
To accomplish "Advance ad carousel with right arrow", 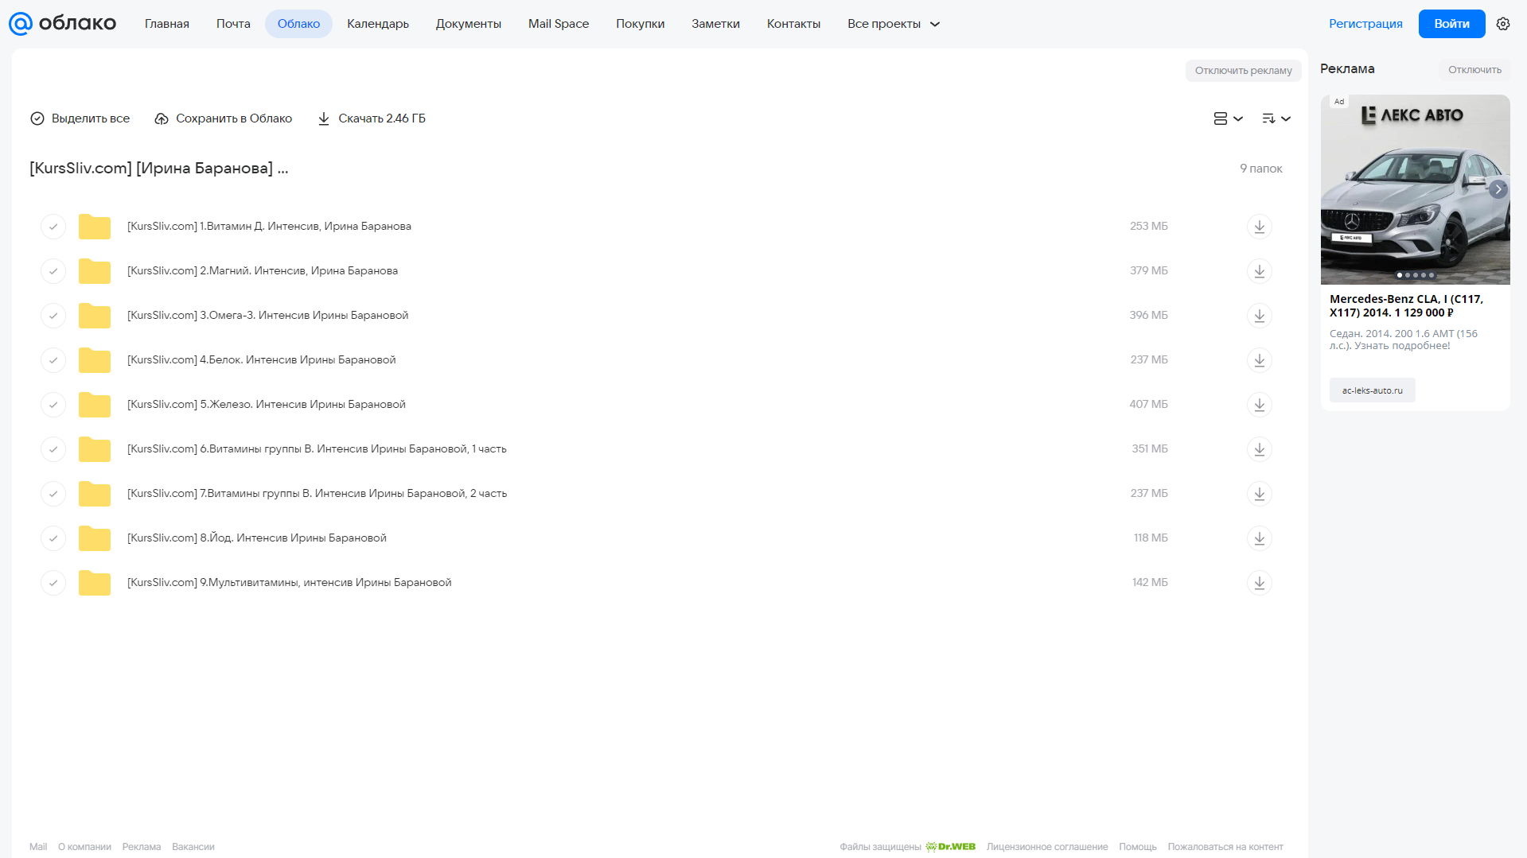I will pos(1498,189).
